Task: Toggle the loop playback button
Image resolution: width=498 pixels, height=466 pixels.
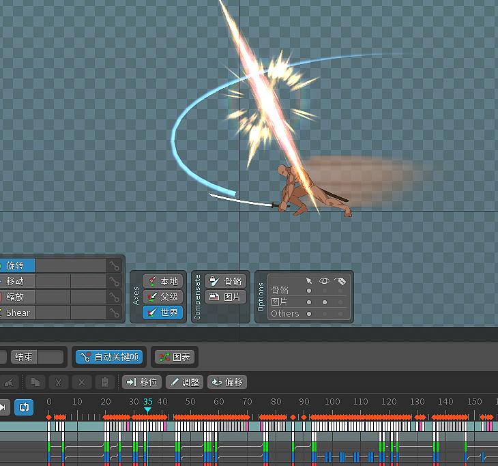Action: coord(24,407)
